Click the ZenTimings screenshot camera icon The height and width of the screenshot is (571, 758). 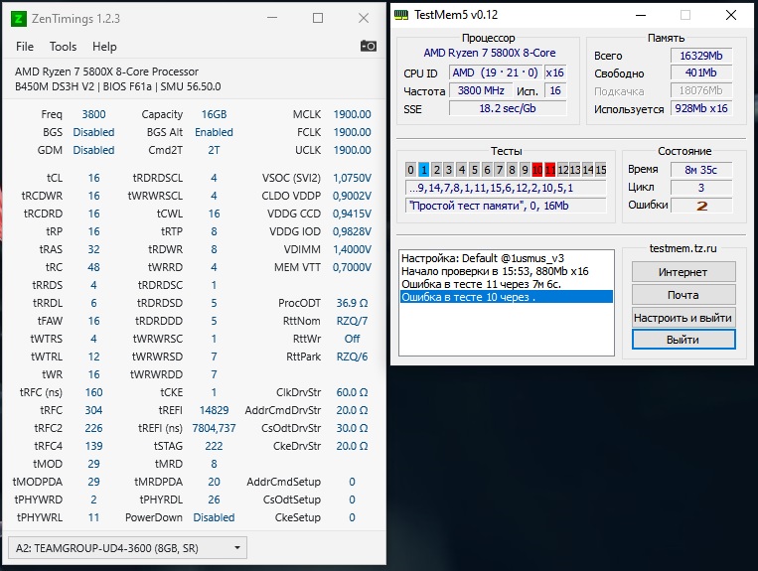[369, 46]
